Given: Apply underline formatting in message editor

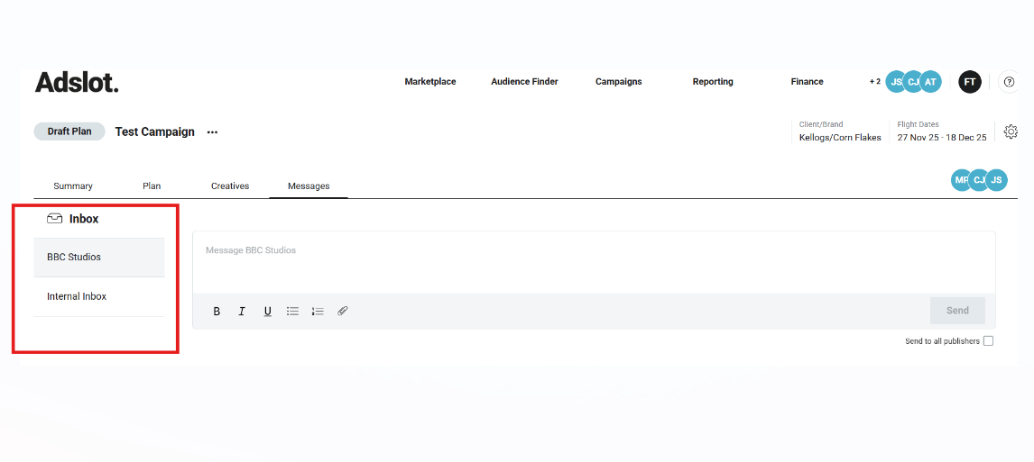Looking at the screenshot, I should pyautogui.click(x=267, y=312).
